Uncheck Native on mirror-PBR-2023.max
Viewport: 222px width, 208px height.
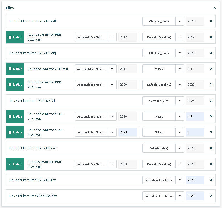point(10,164)
